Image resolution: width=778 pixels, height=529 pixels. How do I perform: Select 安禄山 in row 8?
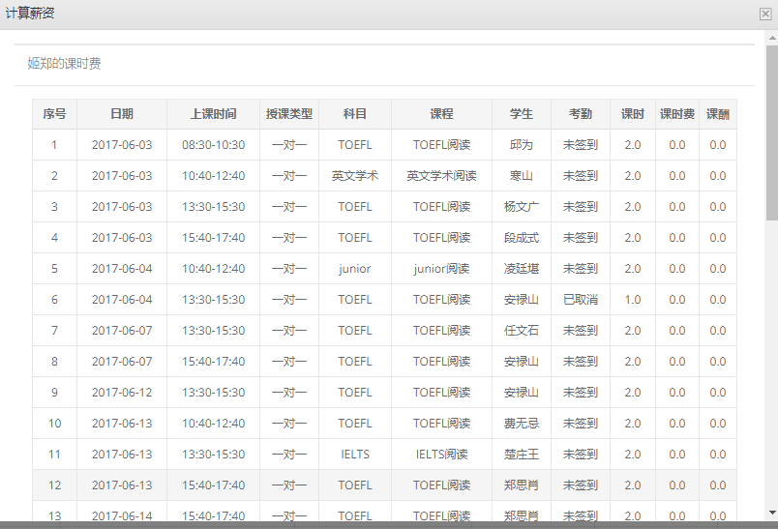522,362
